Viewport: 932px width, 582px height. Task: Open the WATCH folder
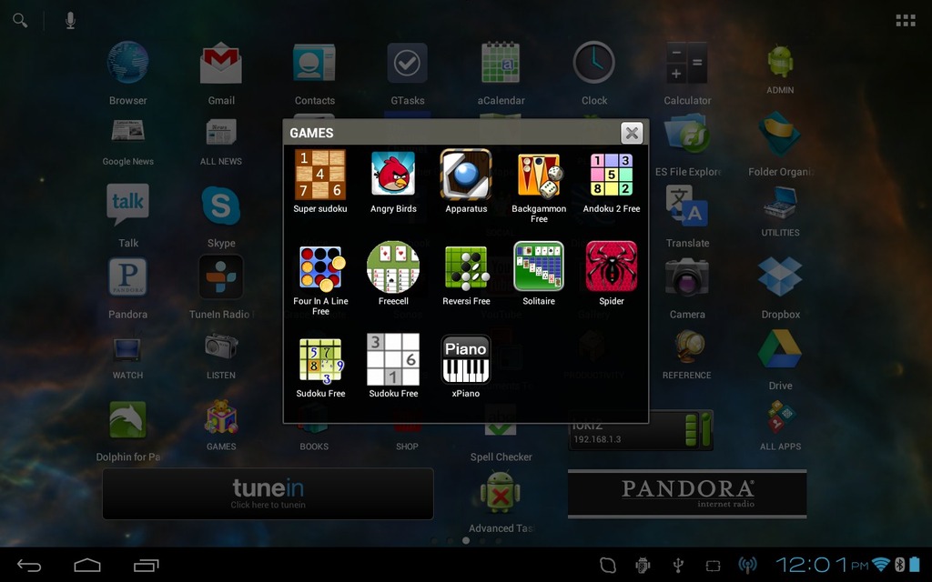(127, 349)
